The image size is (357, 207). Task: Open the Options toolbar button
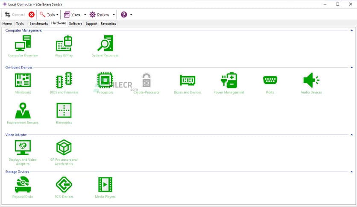pyautogui.click(x=99, y=15)
